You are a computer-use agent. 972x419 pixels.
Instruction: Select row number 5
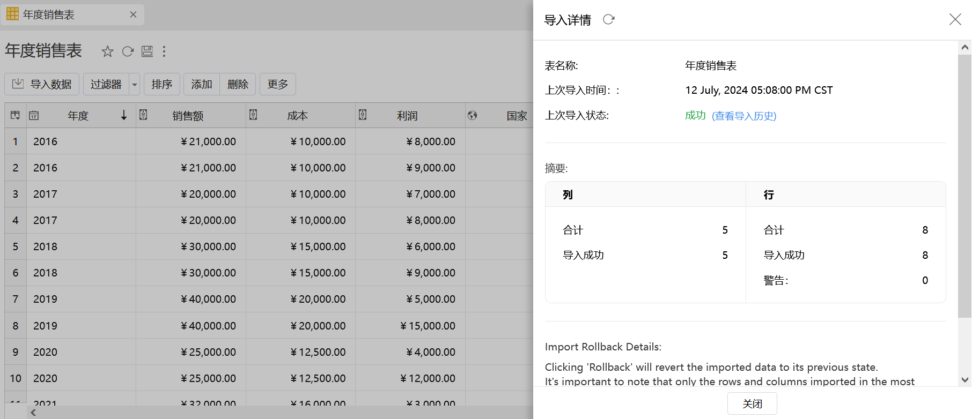click(x=16, y=246)
